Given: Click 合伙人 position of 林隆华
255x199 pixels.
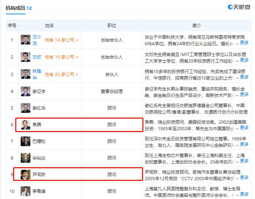Looking at the screenshot, I should click(x=112, y=75).
